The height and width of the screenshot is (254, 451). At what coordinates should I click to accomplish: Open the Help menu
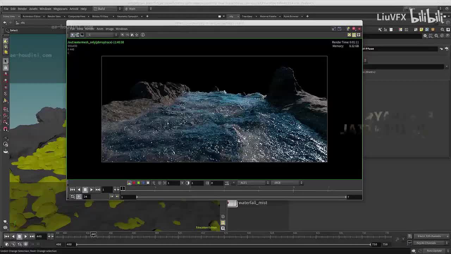(x=84, y=9)
